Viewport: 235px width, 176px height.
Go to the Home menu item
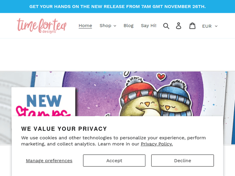click(x=85, y=26)
